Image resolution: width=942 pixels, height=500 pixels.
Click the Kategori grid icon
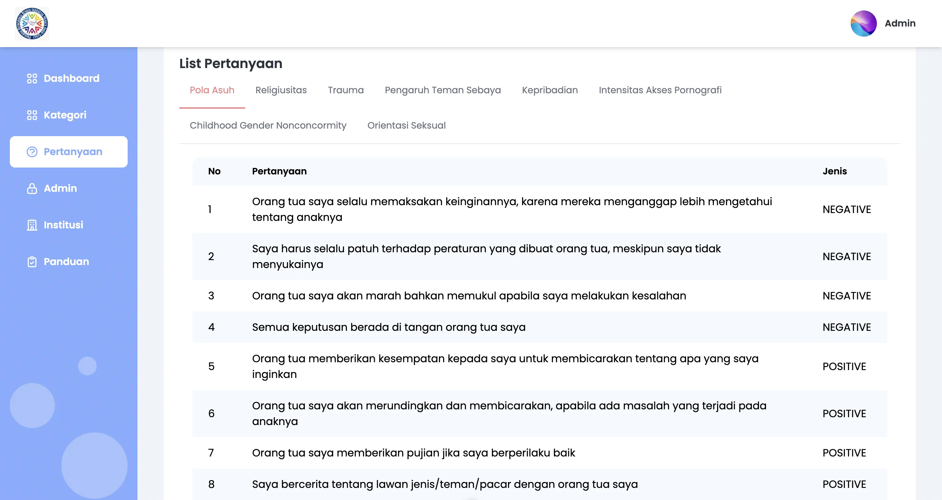coord(32,115)
